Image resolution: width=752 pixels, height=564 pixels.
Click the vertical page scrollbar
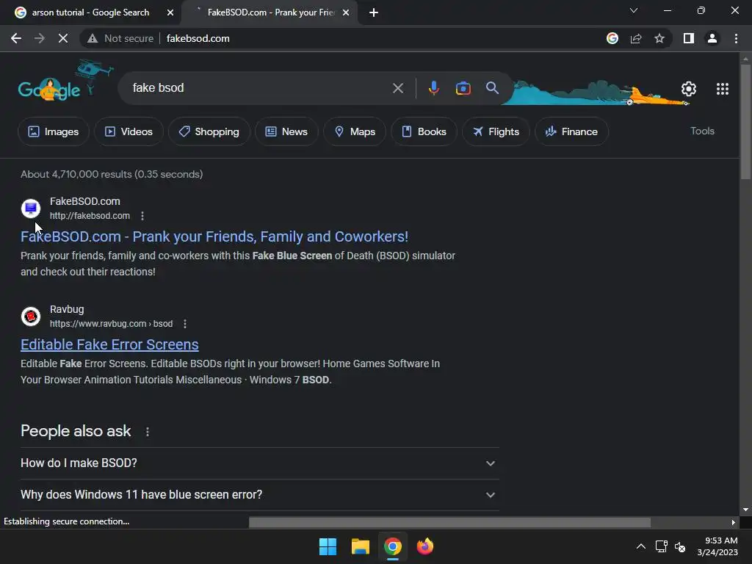coord(745,123)
